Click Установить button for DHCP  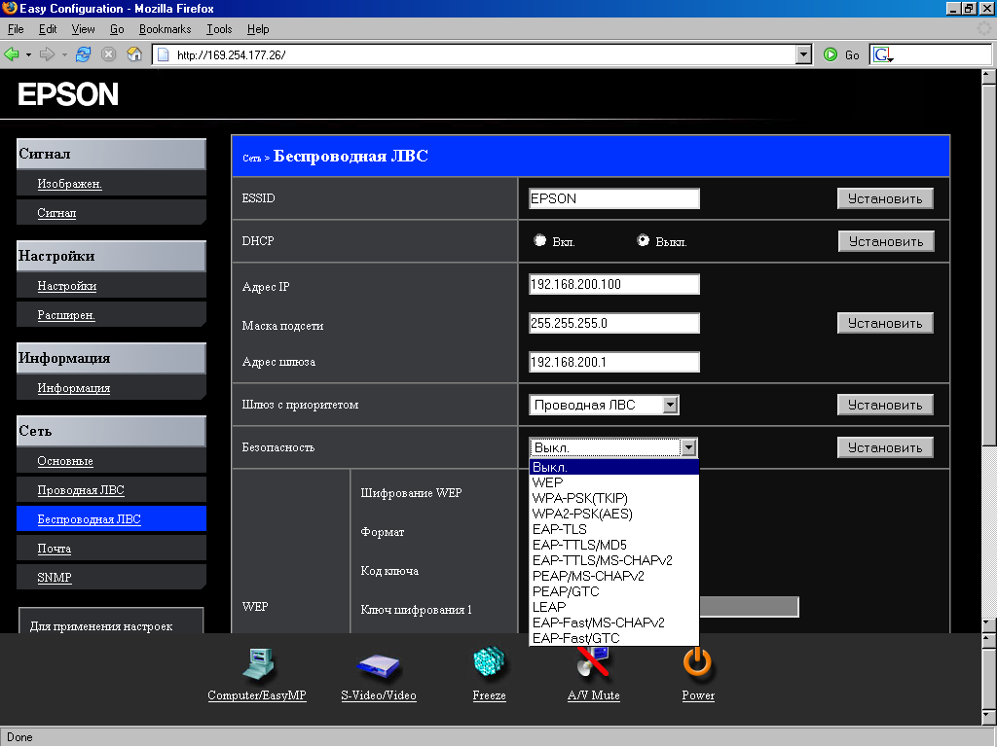[886, 241]
